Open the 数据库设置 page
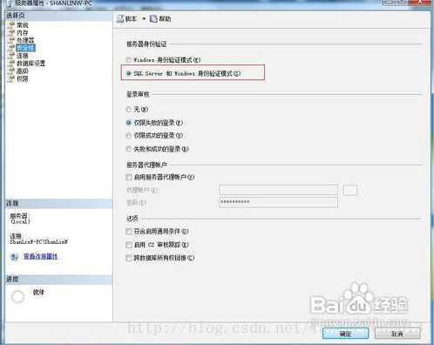 tap(31, 64)
